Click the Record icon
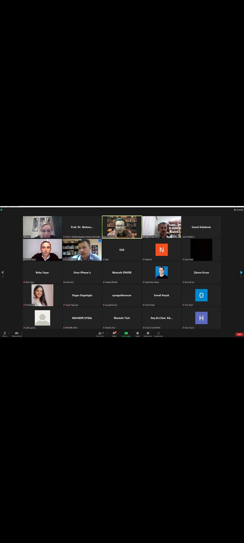 click(x=138, y=333)
